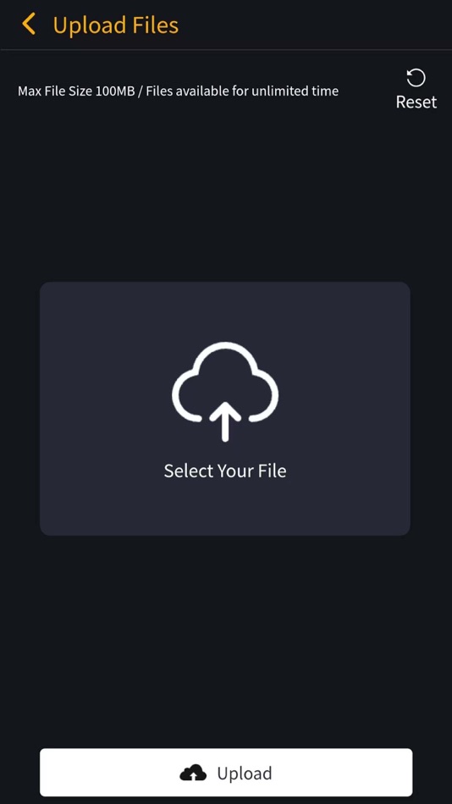Click the white Upload button

[226, 772]
